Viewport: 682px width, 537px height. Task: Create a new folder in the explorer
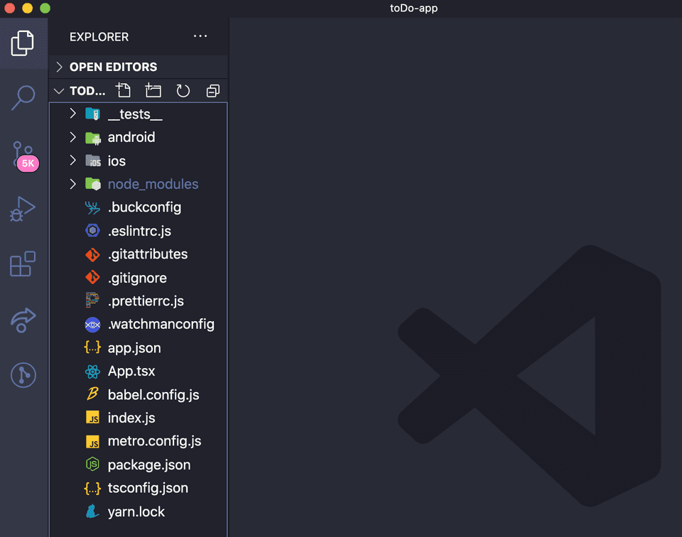pos(153,90)
